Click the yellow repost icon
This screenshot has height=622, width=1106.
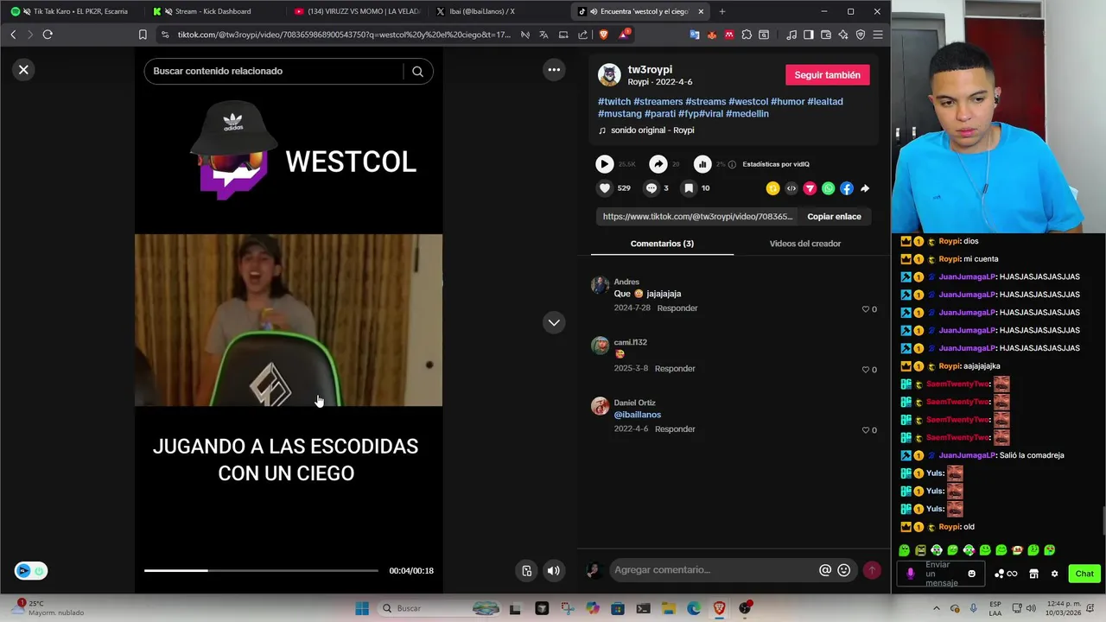[x=772, y=188]
